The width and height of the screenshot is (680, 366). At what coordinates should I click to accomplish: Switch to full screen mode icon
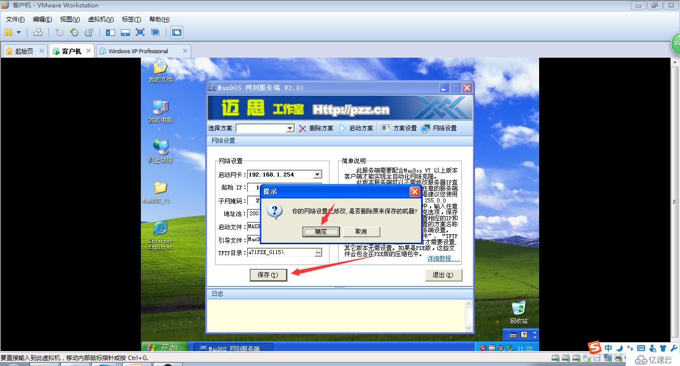point(140,32)
